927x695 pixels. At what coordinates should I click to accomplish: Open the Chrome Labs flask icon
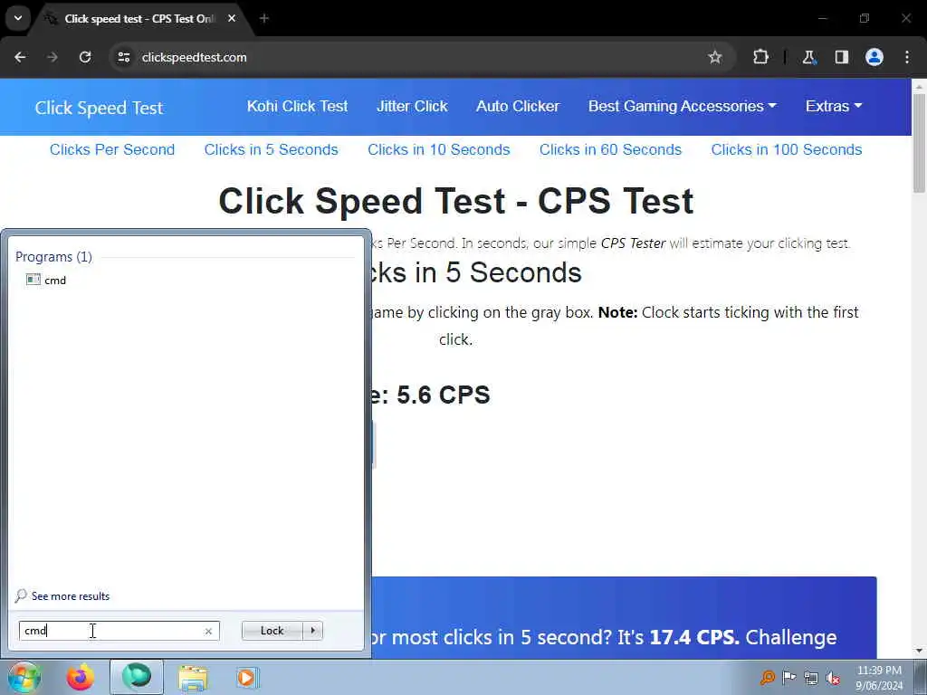pos(808,57)
